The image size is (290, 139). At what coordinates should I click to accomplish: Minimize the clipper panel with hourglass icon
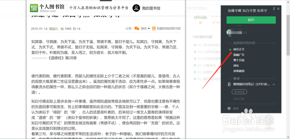(274, 9)
